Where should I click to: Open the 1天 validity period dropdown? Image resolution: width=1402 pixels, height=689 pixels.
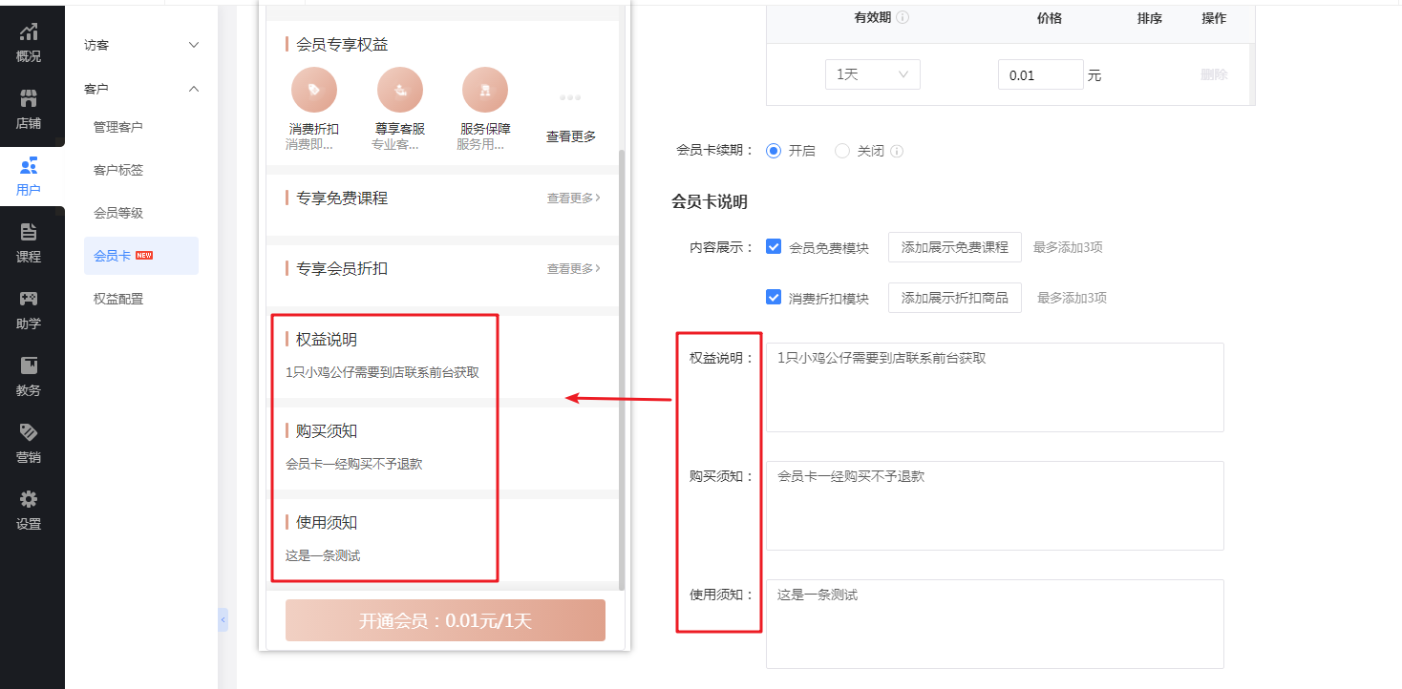[873, 74]
